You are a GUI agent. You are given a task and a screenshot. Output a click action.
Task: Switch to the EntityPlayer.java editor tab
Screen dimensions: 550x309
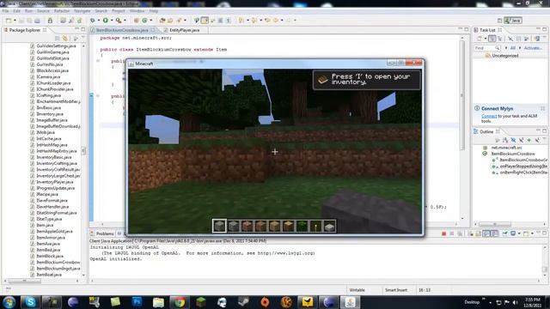tap(185, 30)
